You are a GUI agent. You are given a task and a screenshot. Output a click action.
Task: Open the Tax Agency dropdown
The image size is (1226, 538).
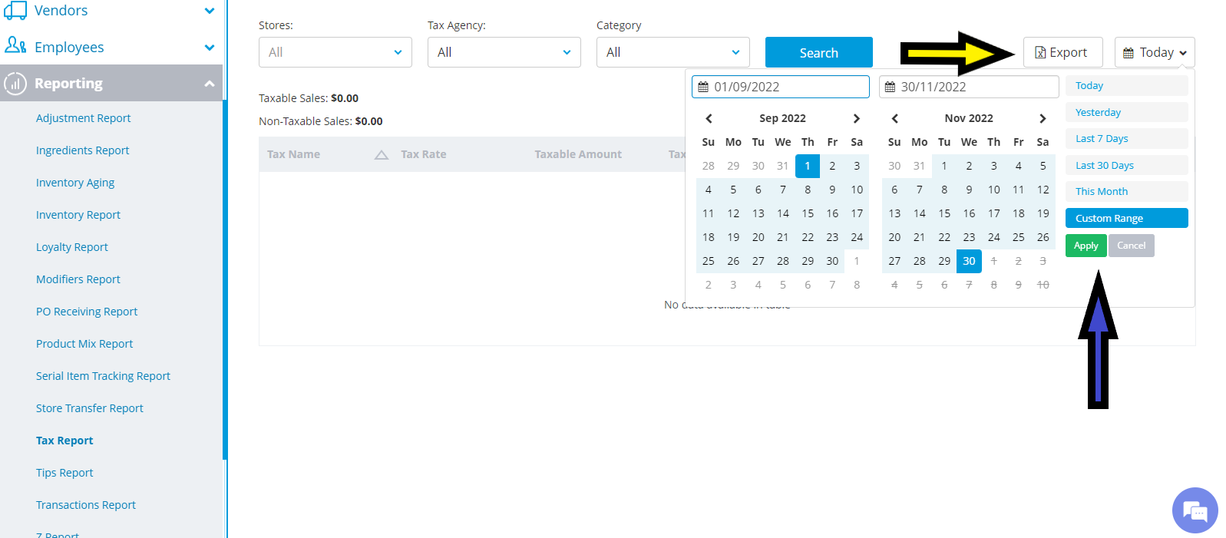[504, 52]
